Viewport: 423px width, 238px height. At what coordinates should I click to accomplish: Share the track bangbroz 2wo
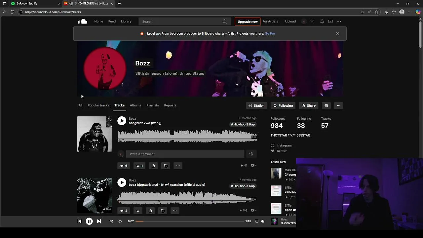153,166
